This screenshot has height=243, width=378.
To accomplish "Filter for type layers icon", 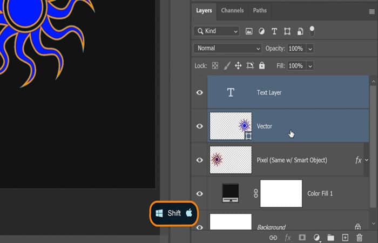I will 274,31.
